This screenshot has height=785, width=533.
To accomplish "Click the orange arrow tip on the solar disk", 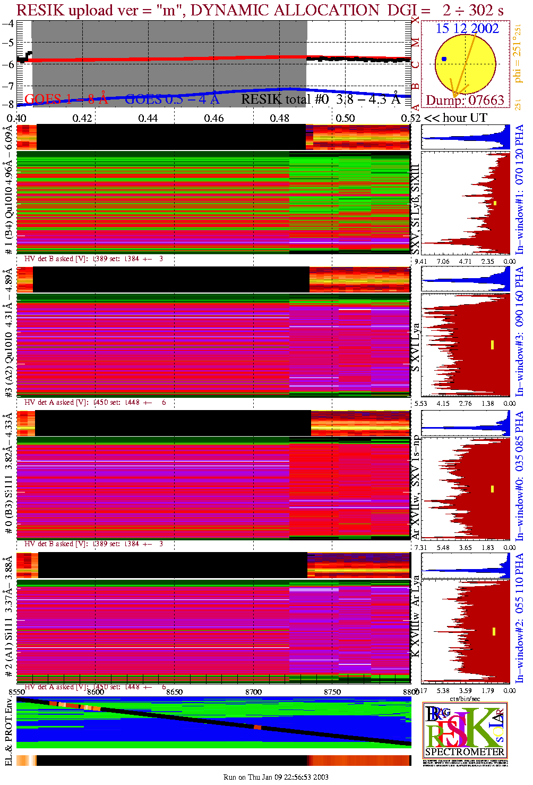I will pyautogui.click(x=454, y=96).
